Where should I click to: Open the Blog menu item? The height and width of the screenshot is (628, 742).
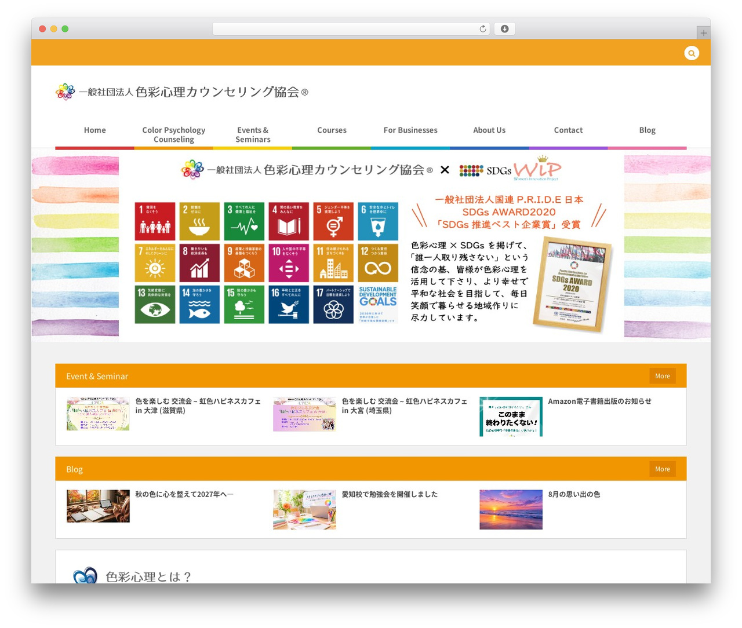click(x=648, y=130)
